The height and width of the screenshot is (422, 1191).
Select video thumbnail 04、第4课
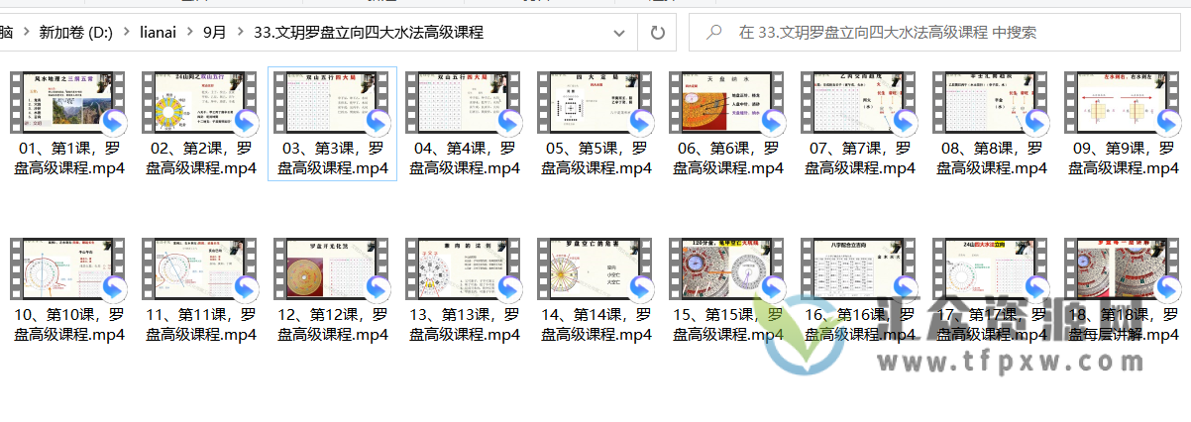(465, 103)
